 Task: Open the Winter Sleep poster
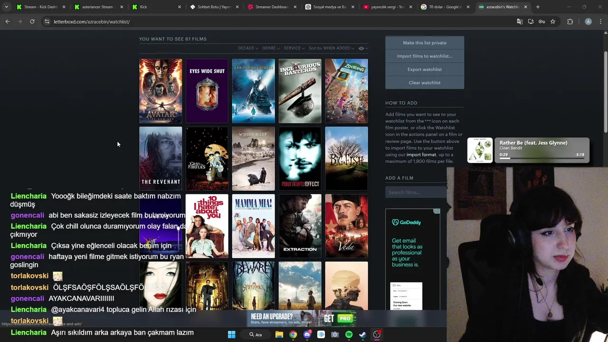click(253, 158)
